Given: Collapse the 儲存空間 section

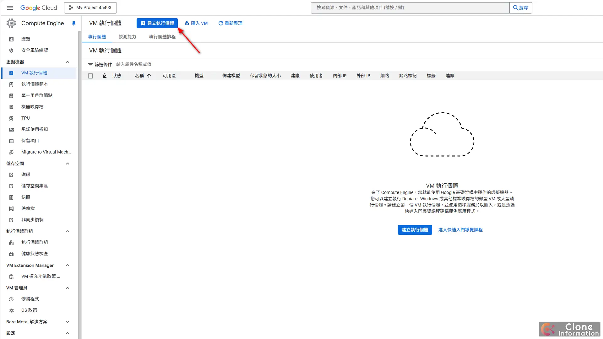Looking at the screenshot, I should 68,164.
